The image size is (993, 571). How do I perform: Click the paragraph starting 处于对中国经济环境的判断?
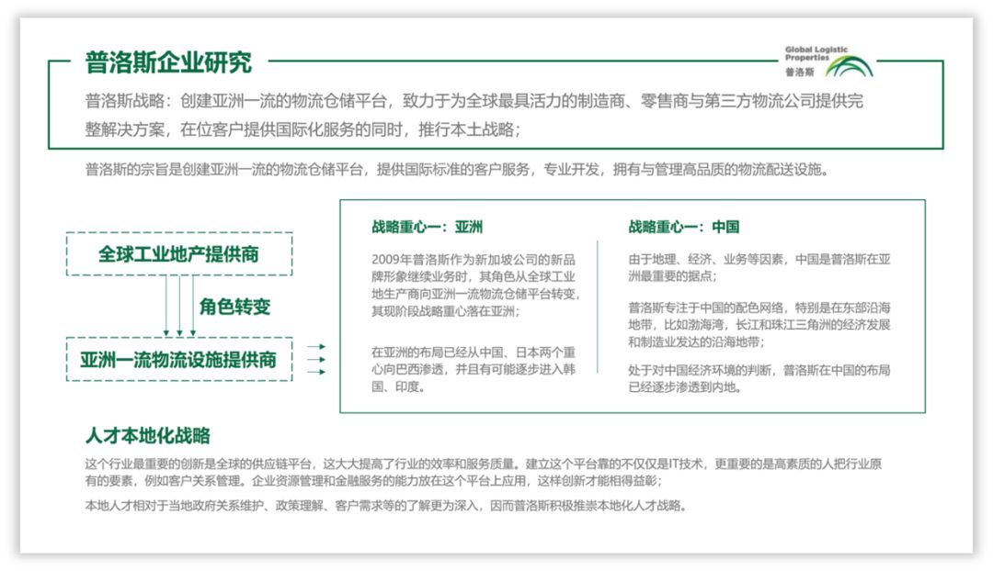coord(759,378)
